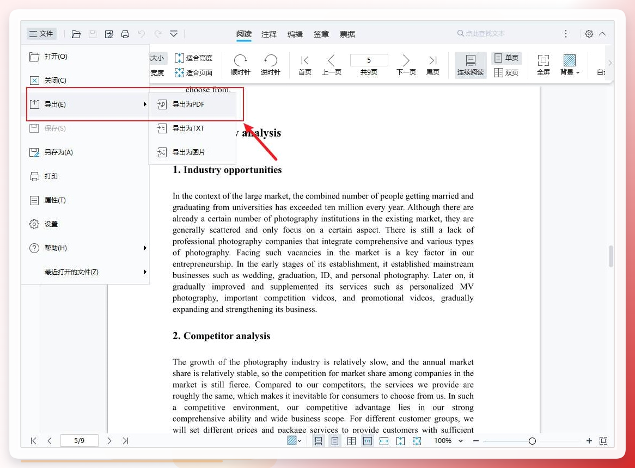Switch to the 签章 tab

(321, 34)
